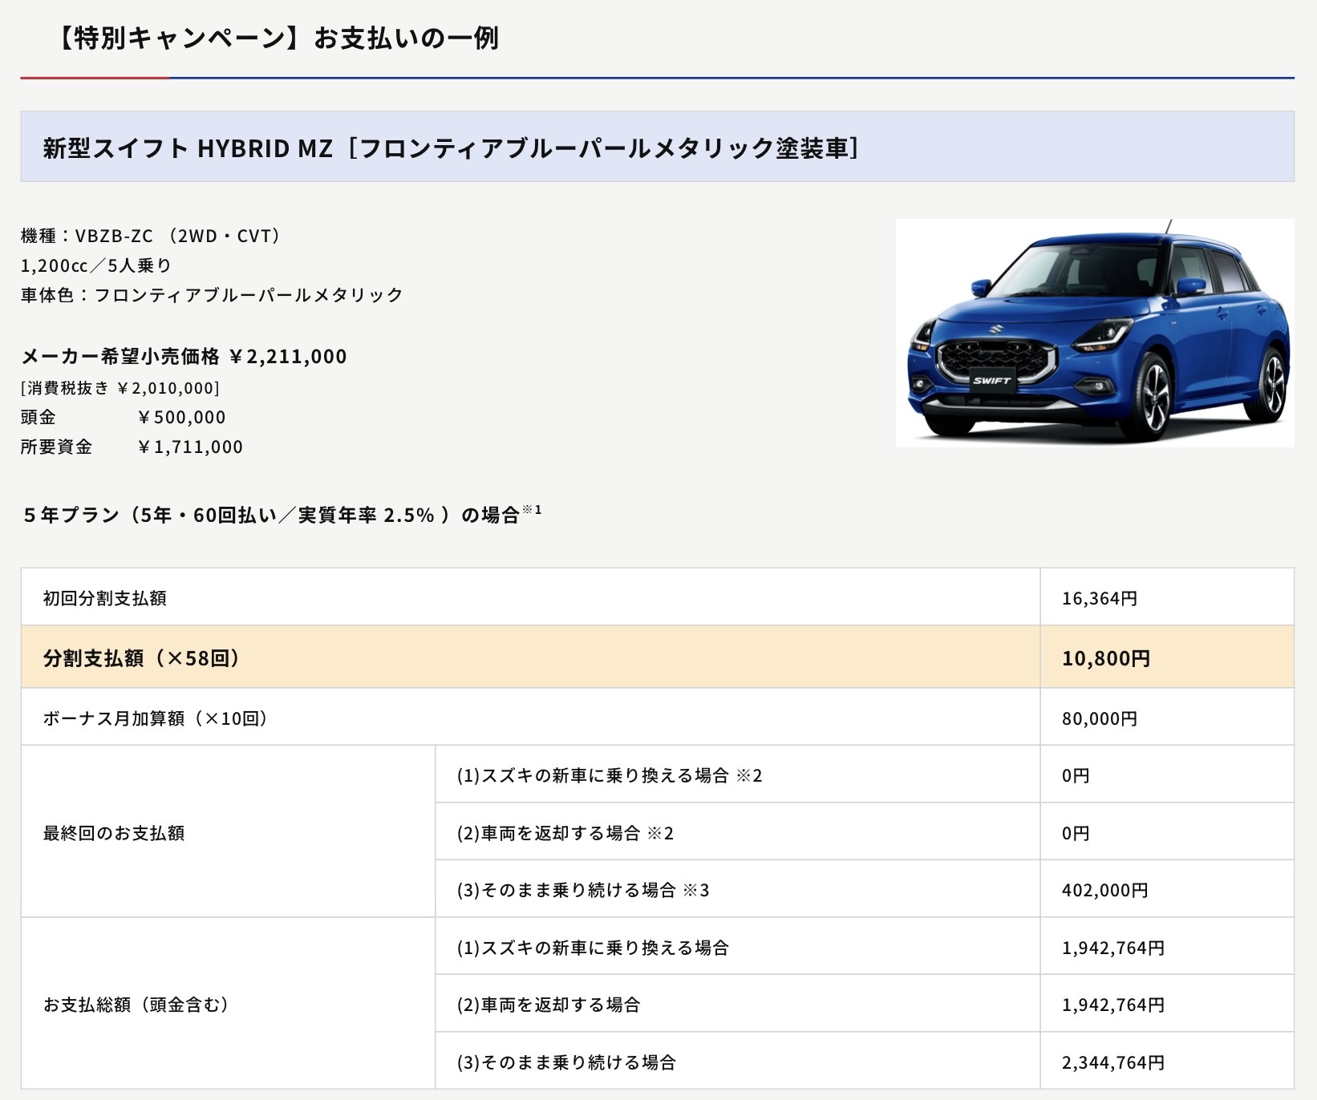Click メーカー希望小売価格 ¥2,211,000
1317x1100 pixels.
[184, 356]
